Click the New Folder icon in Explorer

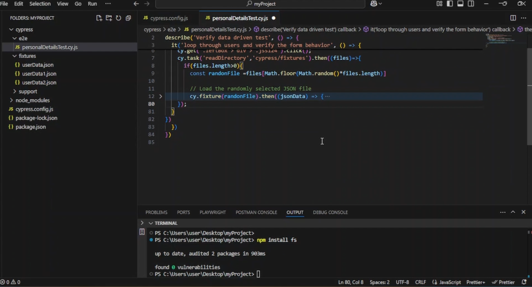point(109,18)
